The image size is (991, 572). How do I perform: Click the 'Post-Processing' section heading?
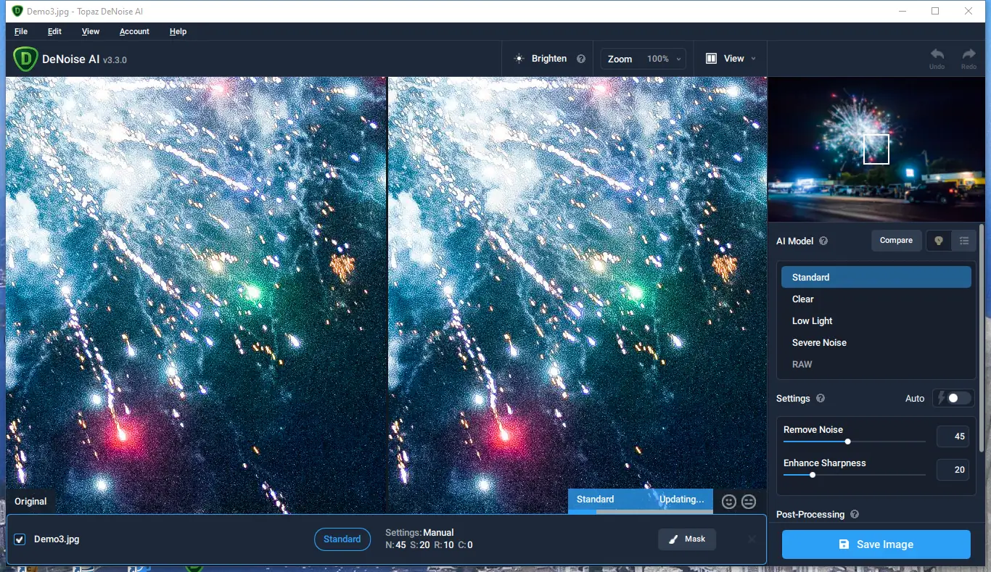pos(810,515)
